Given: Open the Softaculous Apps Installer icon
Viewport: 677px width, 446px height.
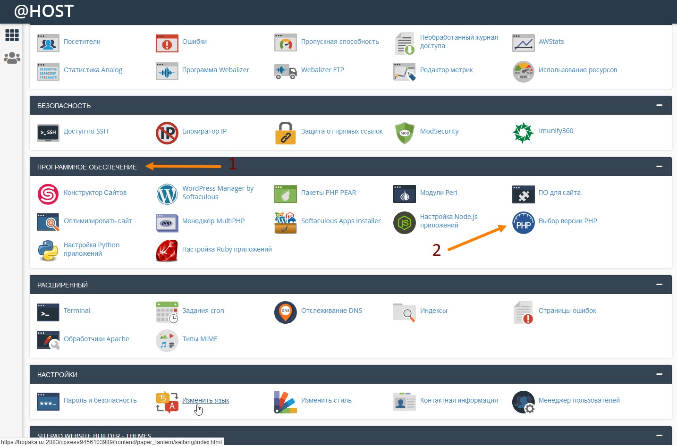Looking at the screenshot, I should [286, 222].
